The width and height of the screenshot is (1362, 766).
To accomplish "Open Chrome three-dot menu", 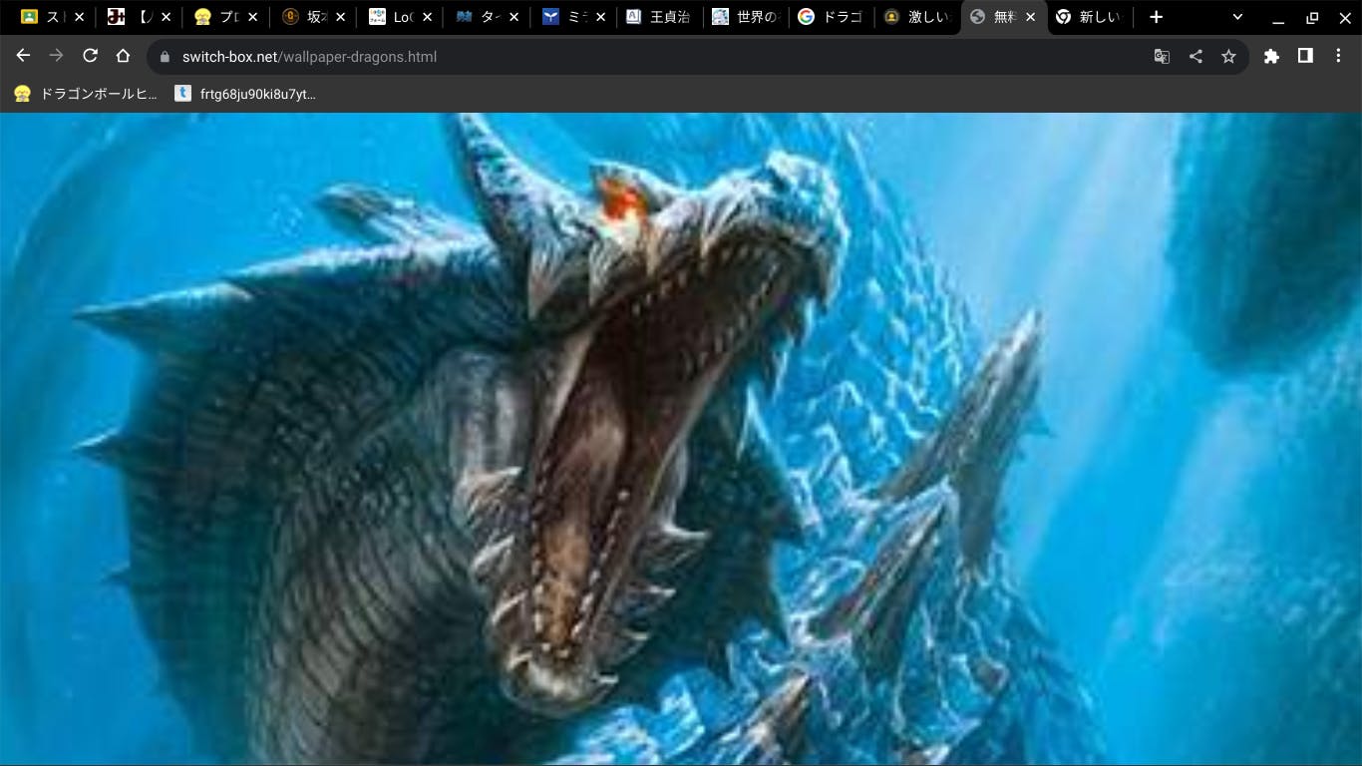I will (x=1338, y=57).
